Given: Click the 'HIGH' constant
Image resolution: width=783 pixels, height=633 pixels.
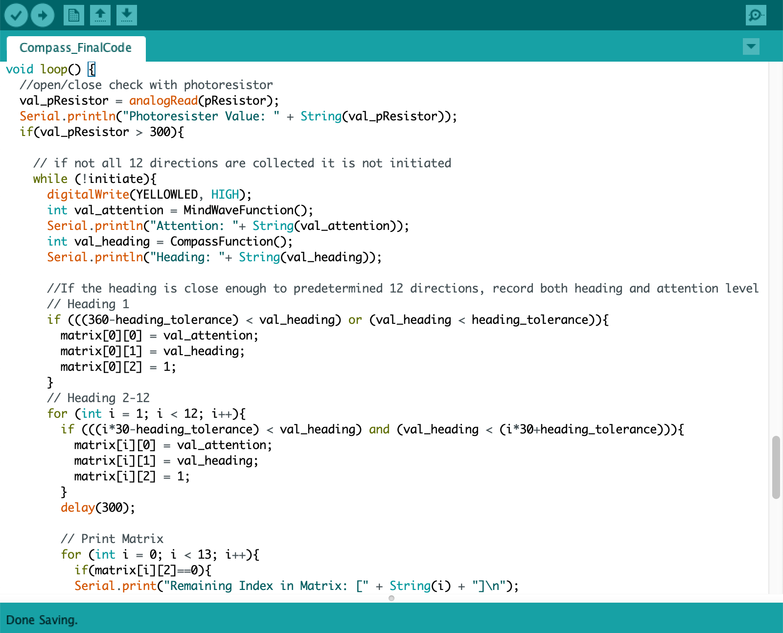Looking at the screenshot, I should (x=225, y=195).
